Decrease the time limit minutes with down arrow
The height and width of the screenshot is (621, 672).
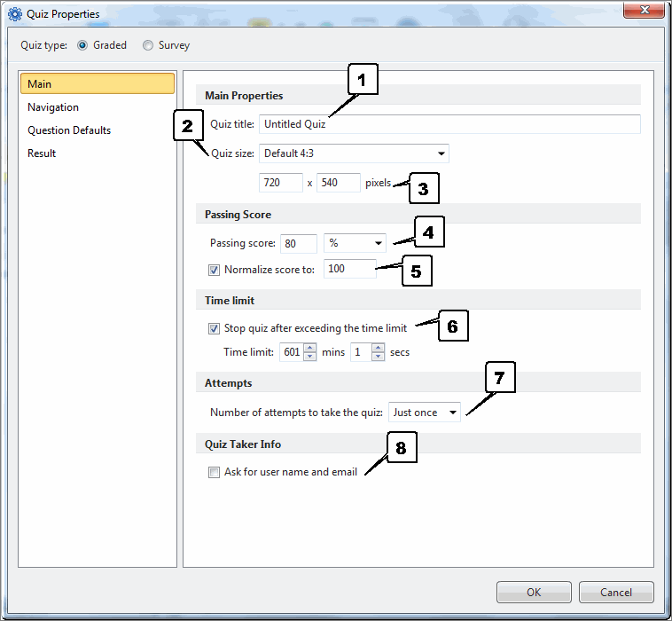310,357
